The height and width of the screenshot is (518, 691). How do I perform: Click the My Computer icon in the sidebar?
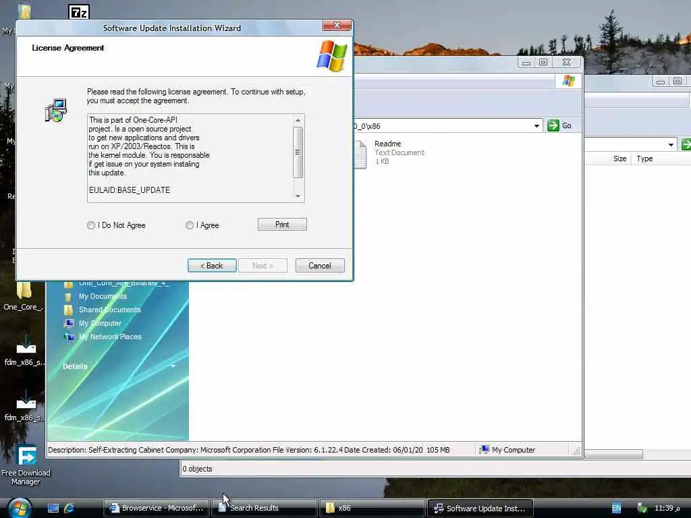(x=70, y=323)
